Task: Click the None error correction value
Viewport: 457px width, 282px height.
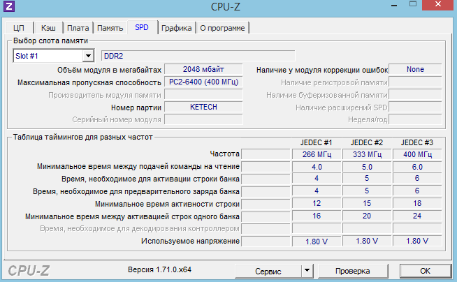Action: [x=415, y=69]
